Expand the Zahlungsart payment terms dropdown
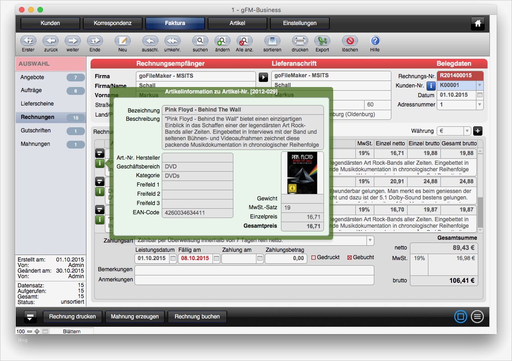The height and width of the screenshot is (361, 512). 370,240
